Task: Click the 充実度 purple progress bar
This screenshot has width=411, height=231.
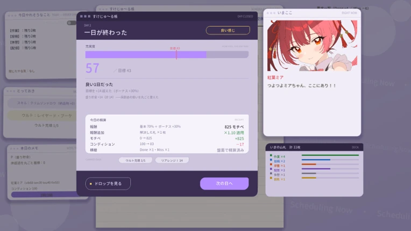Action: pyautogui.click(x=167, y=54)
